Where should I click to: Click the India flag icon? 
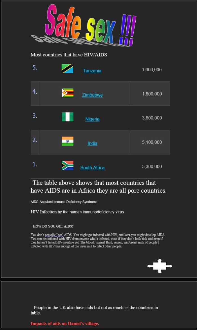pos(68,141)
